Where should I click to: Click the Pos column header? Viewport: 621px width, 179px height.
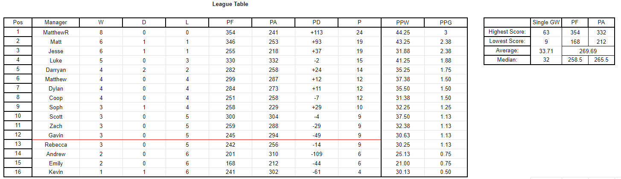pyautogui.click(x=18, y=23)
